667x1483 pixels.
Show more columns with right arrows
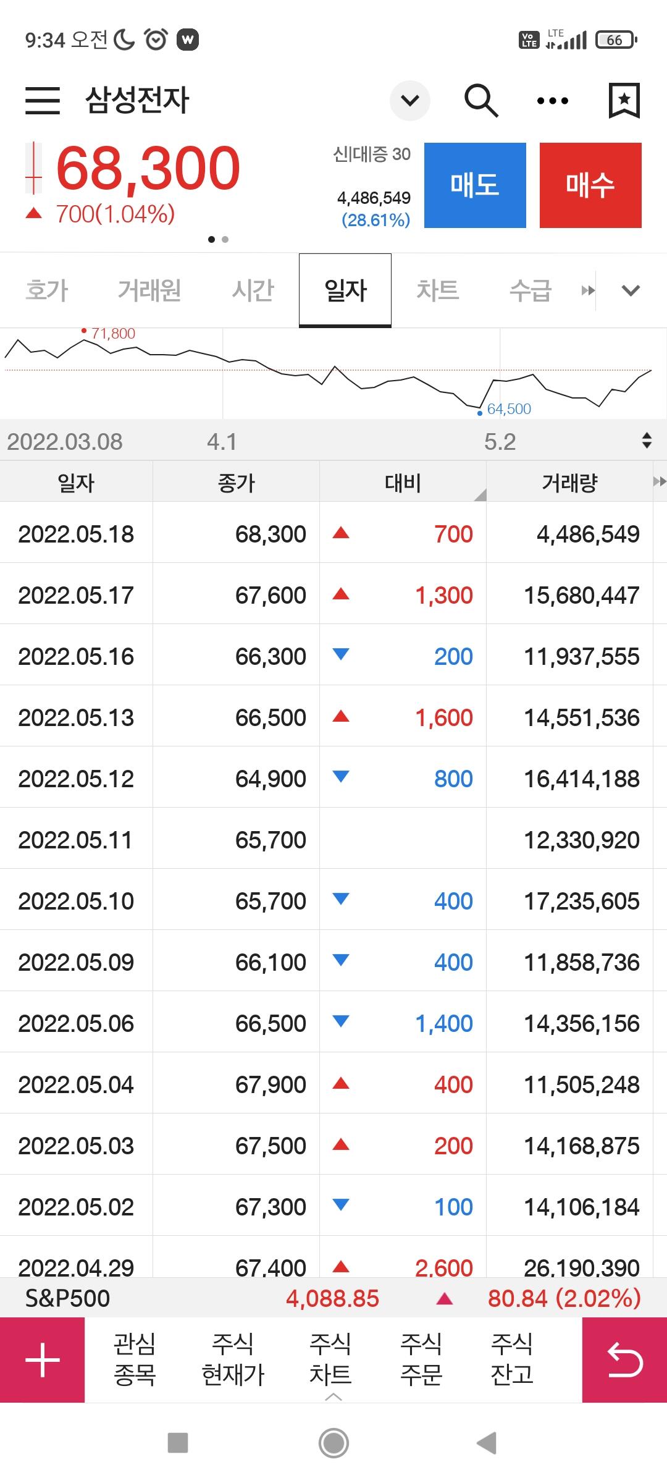pyautogui.click(x=660, y=481)
